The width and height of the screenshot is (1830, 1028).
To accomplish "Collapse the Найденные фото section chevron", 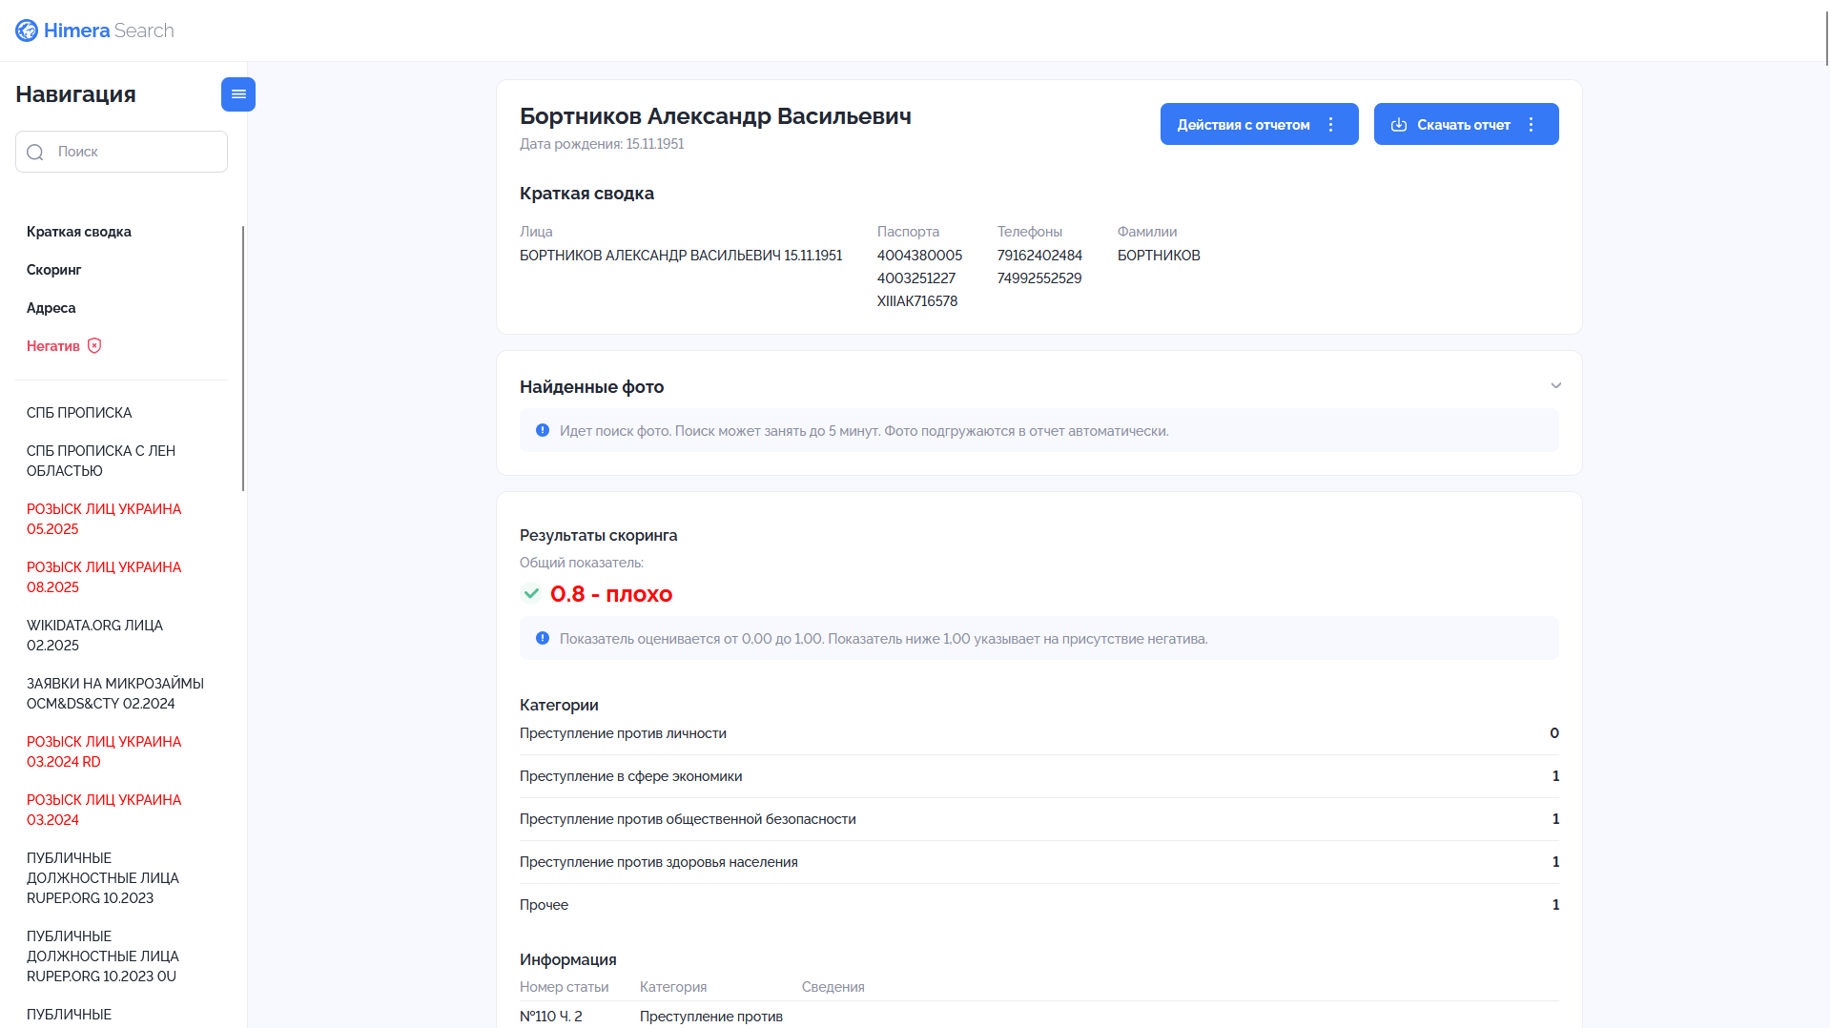I will coord(1556,386).
